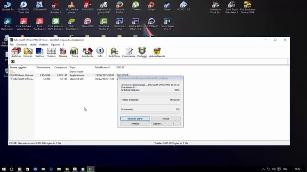This screenshot has height=172, width=307.
Task: Click the Verifica toolbar icon
Action: (39, 53)
